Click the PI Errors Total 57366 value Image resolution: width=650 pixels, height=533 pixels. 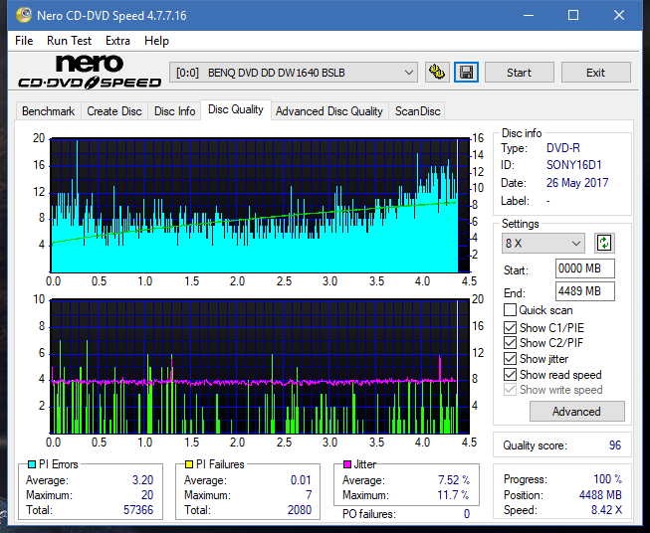click(x=138, y=510)
